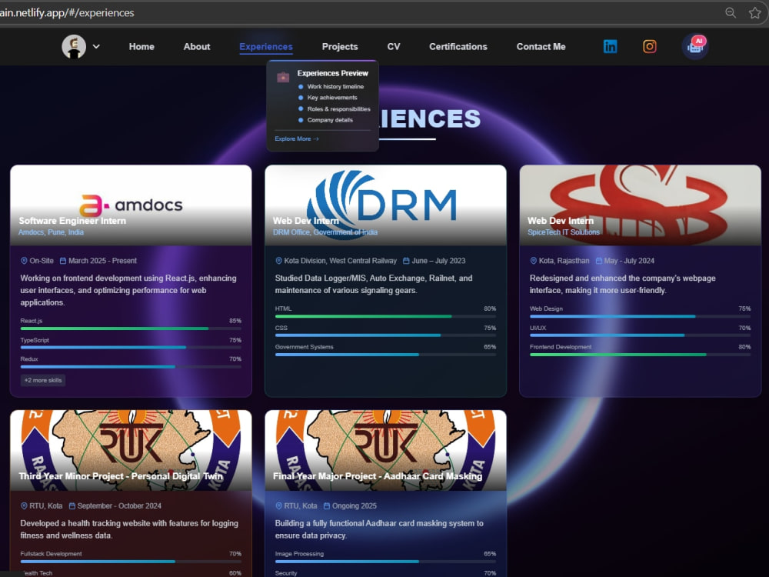
Task: Click Third Year Minor Project title
Action: pyautogui.click(x=121, y=476)
